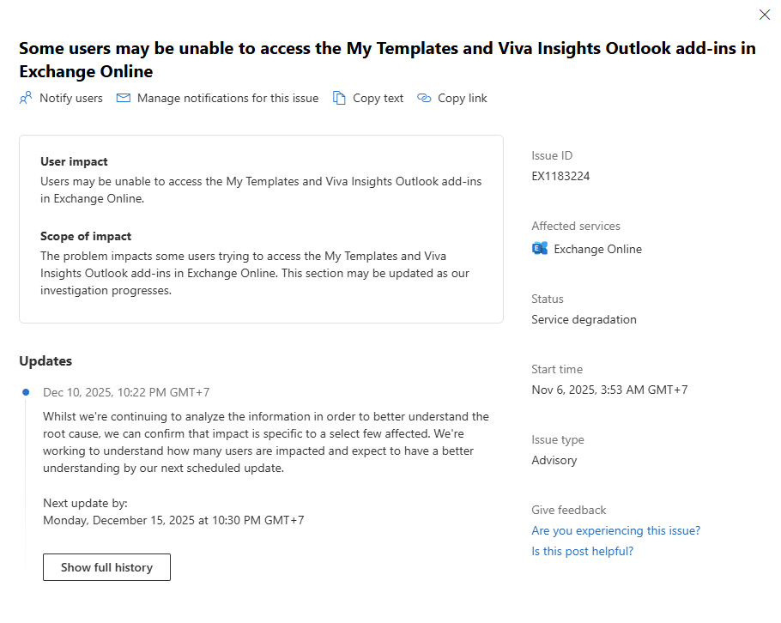Screen dimensions: 781x623
Task: Click the Copy text pages icon
Action: [339, 98]
